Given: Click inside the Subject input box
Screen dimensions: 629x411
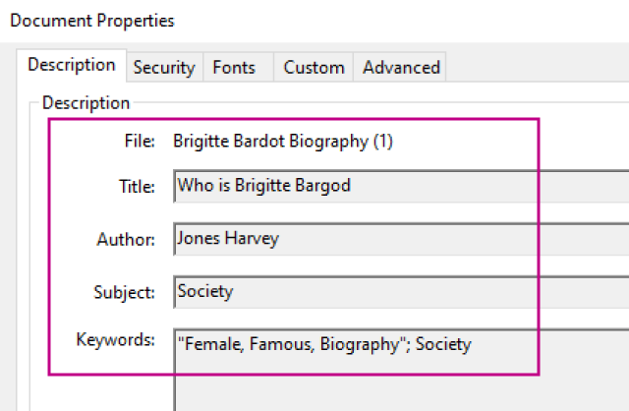Looking at the screenshot, I should (x=393, y=291).
